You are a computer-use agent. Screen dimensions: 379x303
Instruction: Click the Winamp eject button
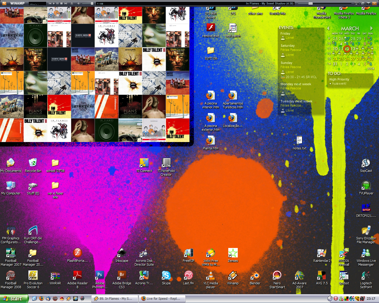[x=72, y=3]
